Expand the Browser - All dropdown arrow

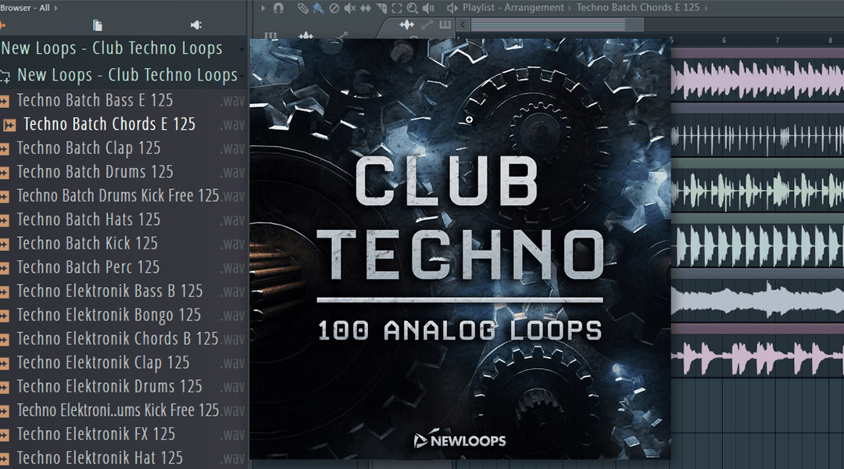[x=55, y=8]
